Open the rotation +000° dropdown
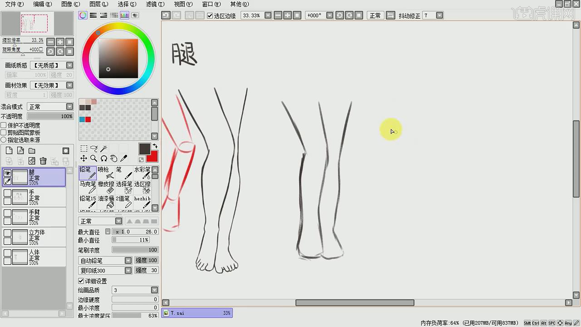Viewport: 581px width, 327px height. coord(330,15)
